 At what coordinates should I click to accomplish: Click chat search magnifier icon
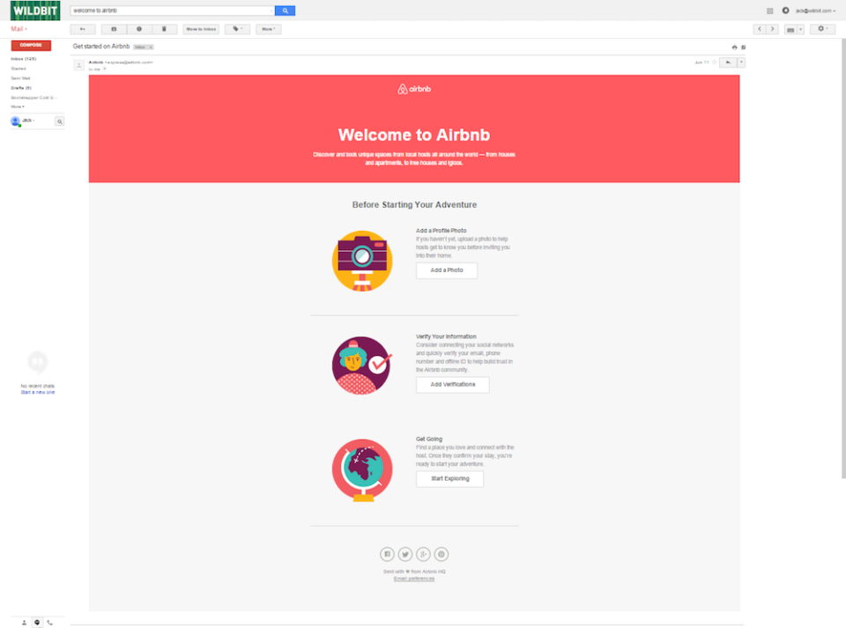(59, 122)
